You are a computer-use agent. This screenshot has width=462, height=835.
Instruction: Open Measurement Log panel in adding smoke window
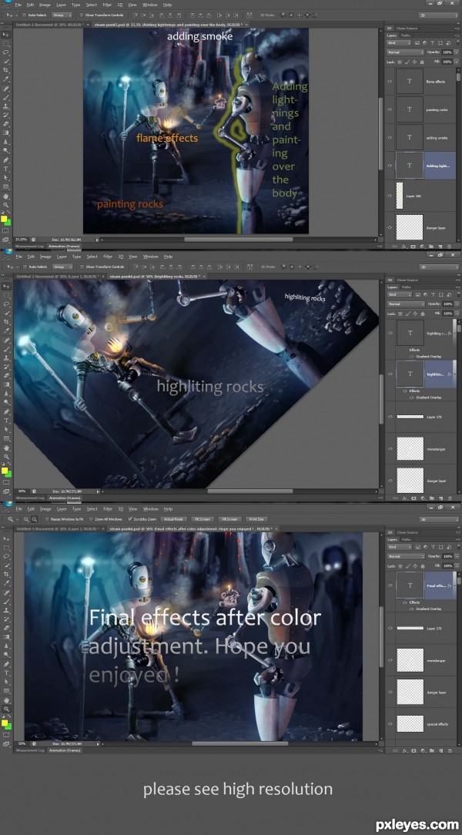[30, 246]
